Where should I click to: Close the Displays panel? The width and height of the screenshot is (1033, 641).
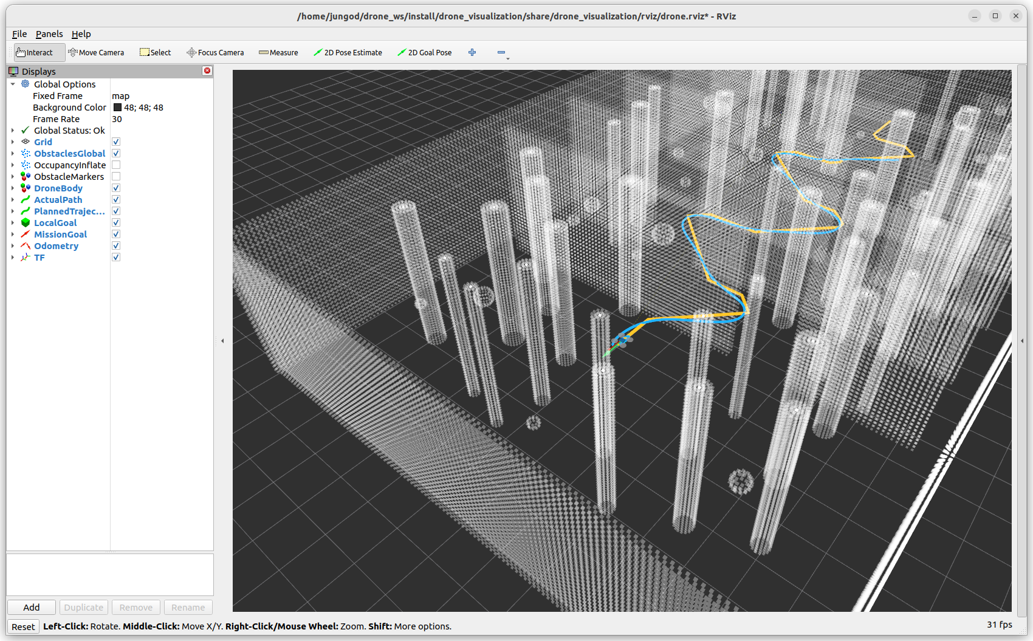pos(207,71)
